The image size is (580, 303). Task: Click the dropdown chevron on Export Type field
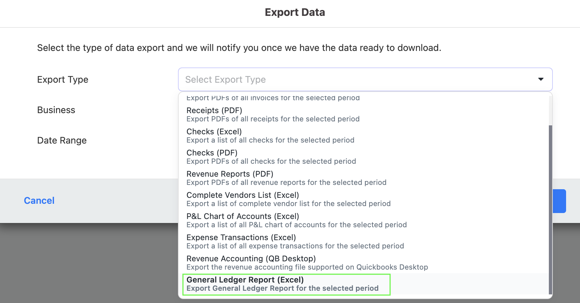click(541, 79)
